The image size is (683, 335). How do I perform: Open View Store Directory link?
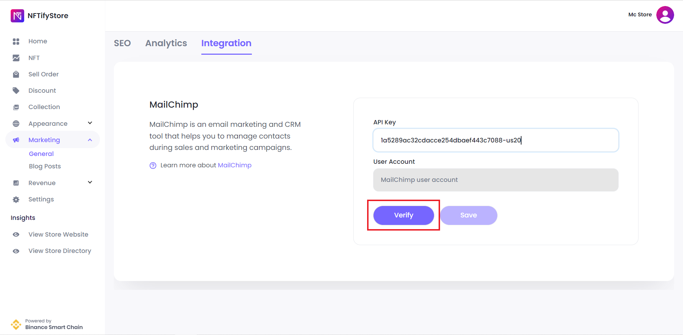point(60,251)
